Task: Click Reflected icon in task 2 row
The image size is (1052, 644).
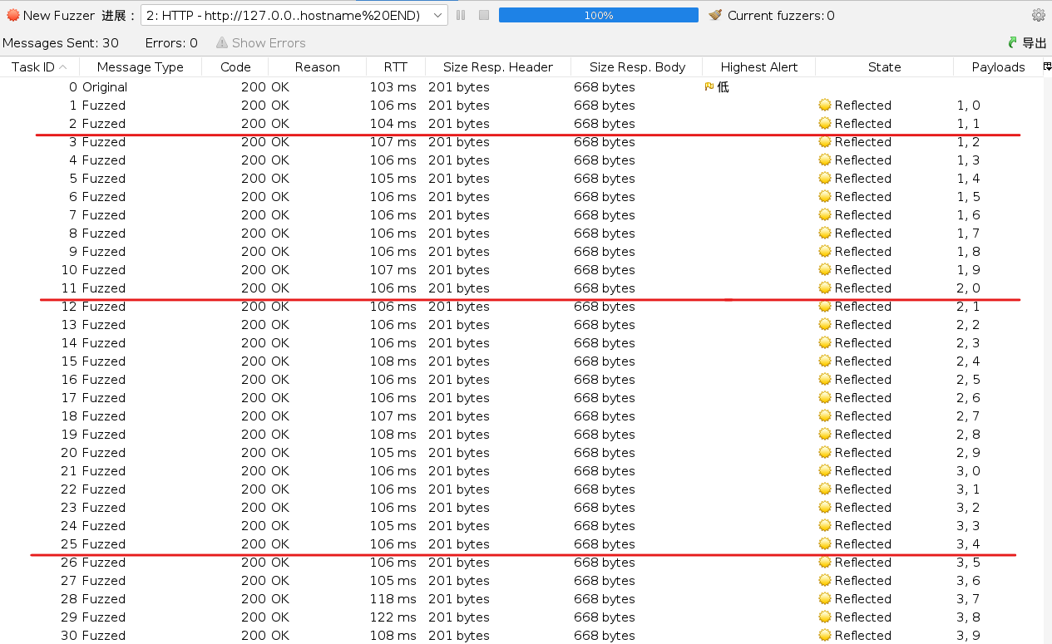Action: (x=825, y=123)
